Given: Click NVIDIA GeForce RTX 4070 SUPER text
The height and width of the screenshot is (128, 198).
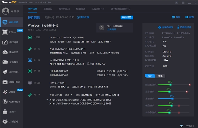Looking at the screenshot, I should (x=67, y=49).
